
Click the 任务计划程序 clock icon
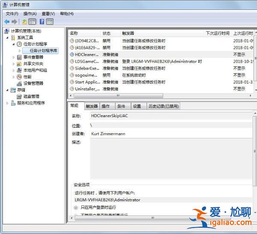[19, 44]
